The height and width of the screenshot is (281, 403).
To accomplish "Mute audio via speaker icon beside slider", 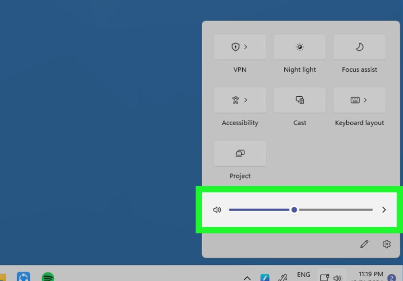I will pos(217,210).
